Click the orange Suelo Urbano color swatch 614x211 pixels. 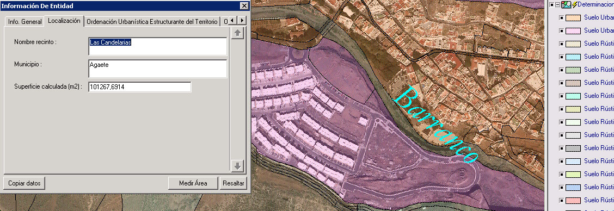pyautogui.click(x=573, y=17)
